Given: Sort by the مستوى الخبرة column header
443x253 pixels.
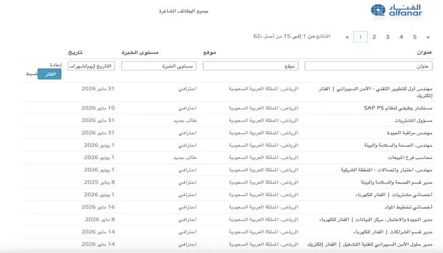Looking at the screenshot, I should 140,52.
